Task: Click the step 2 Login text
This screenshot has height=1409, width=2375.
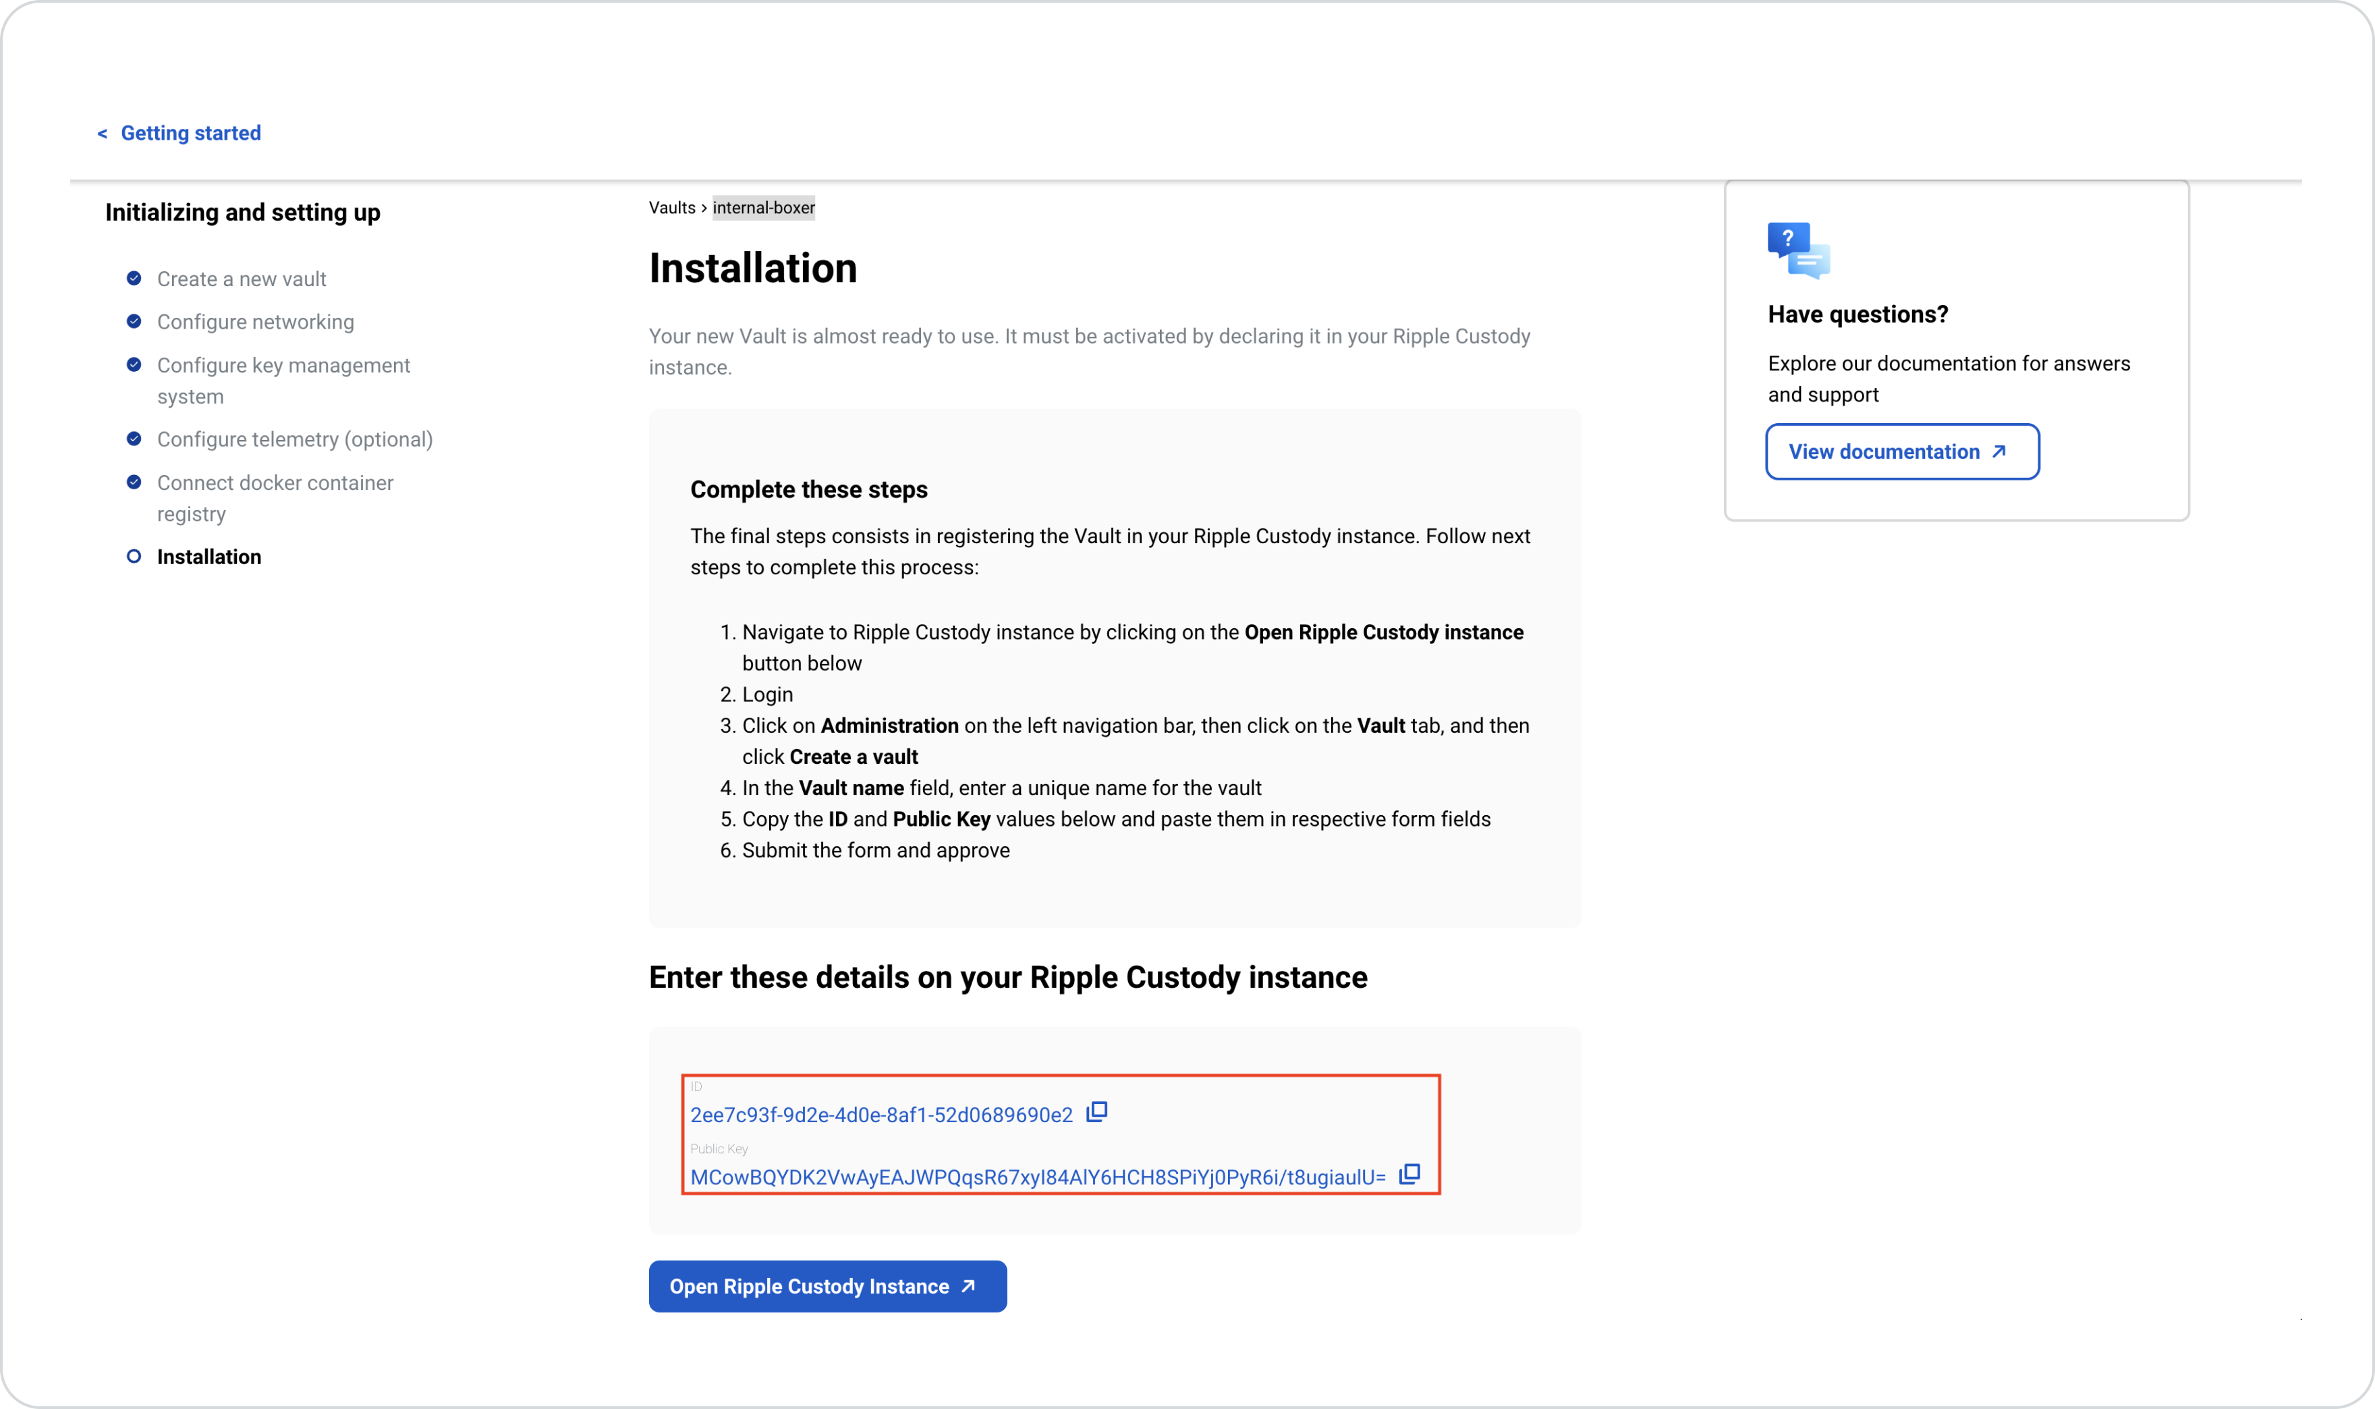Action: tap(768, 695)
